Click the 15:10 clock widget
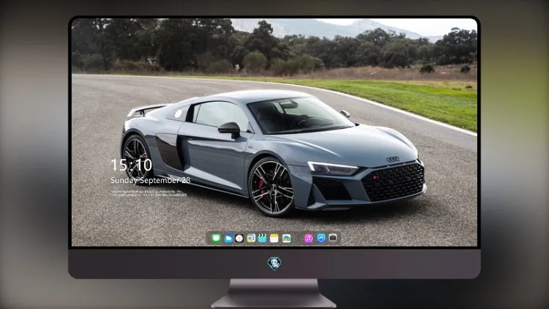The height and width of the screenshot is (309, 549). (131, 165)
